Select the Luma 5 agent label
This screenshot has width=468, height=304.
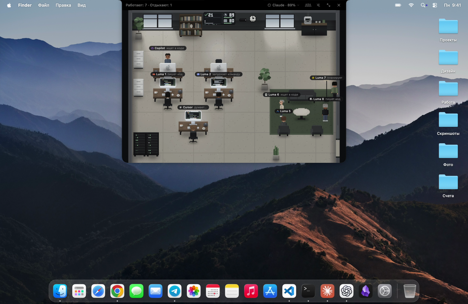(x=283, y=111)
